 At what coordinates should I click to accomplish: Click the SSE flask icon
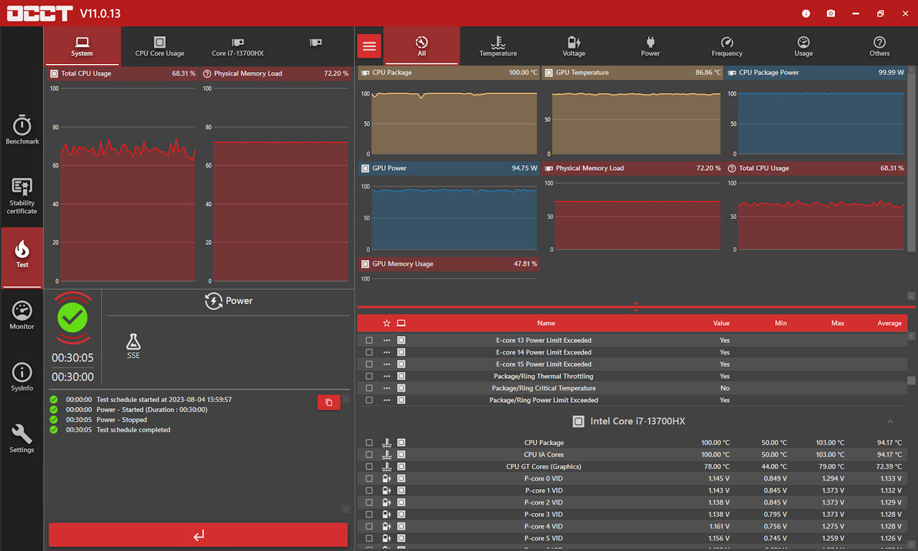point(133,341)
